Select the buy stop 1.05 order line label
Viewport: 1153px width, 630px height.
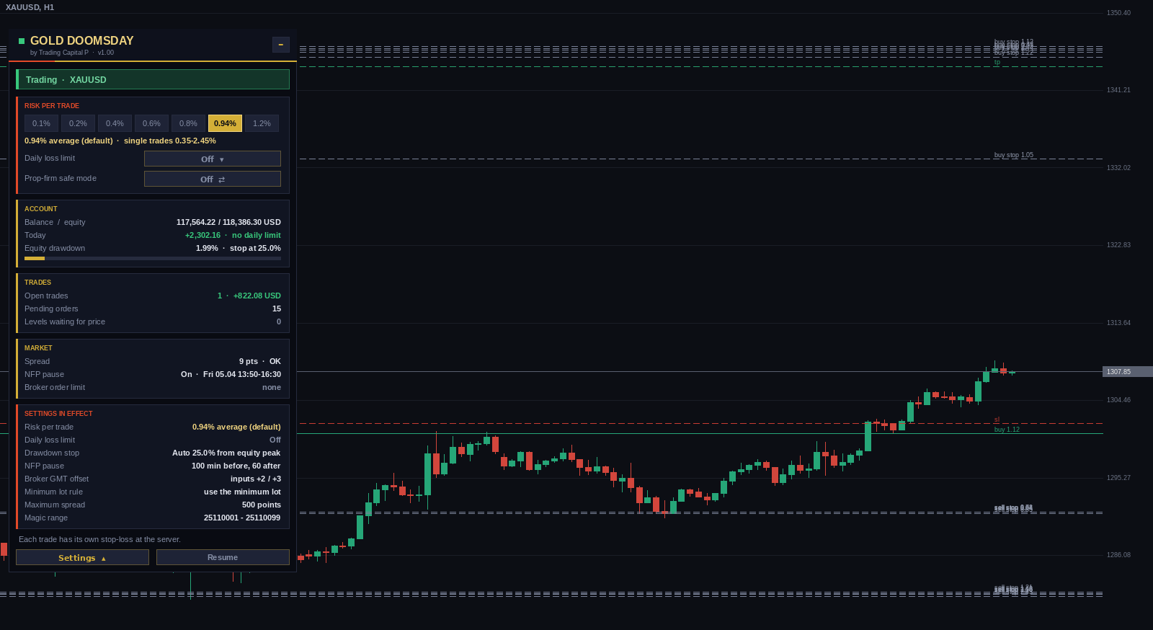click(1014, 155)
